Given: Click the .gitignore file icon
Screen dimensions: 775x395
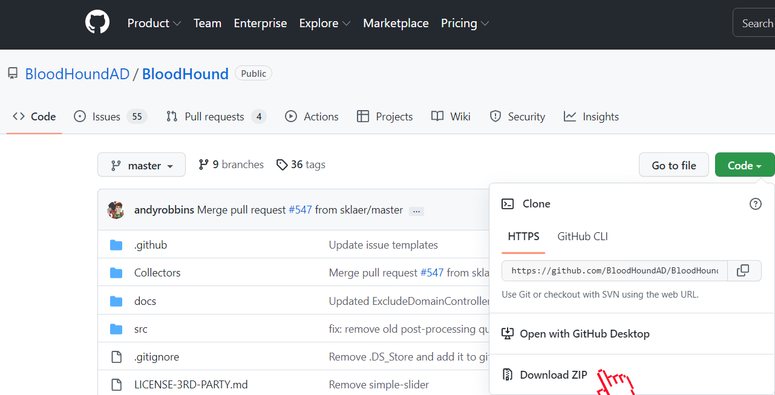Looking at the screenshot, I should pyautogui.click(x=116, y=357).
